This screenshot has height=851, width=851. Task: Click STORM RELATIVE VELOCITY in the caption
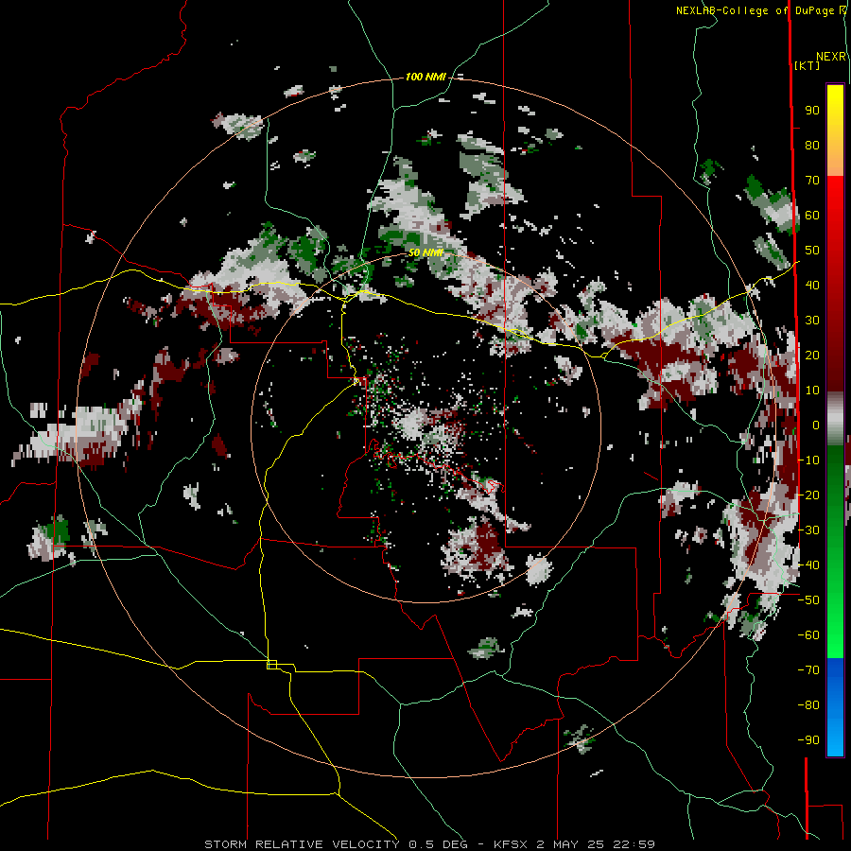point(302,844)
